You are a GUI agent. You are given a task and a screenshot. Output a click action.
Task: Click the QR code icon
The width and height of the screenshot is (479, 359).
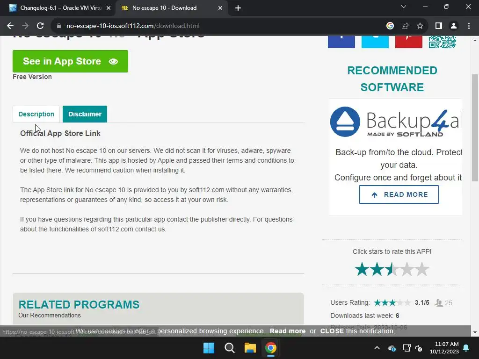point(442,42)
